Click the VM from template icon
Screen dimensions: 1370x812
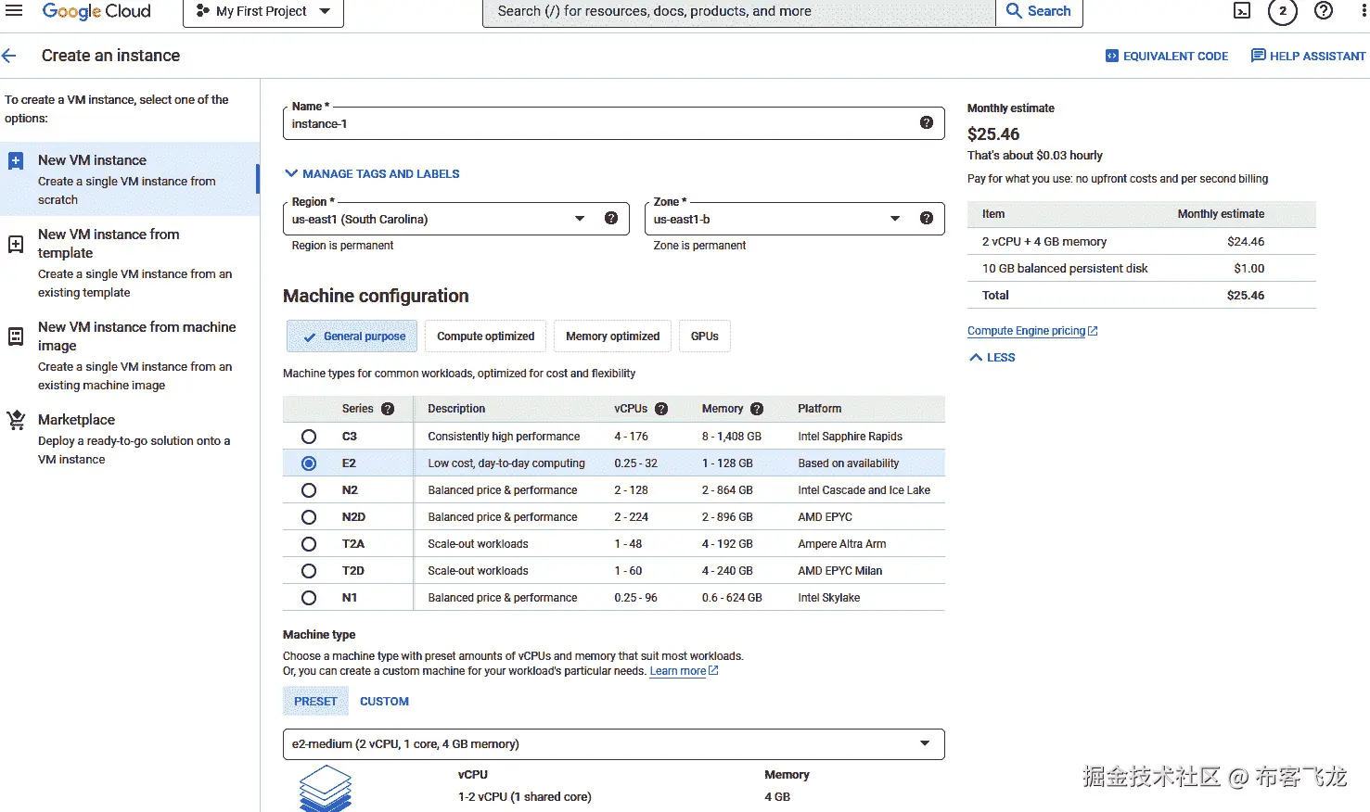click(16, 244)
